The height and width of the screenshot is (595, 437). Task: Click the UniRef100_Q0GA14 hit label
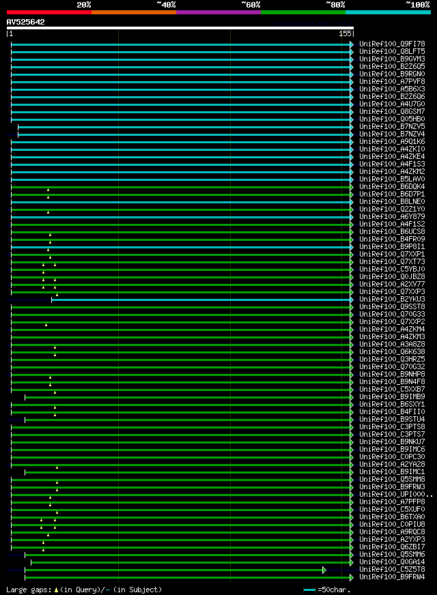coord(392,562)
